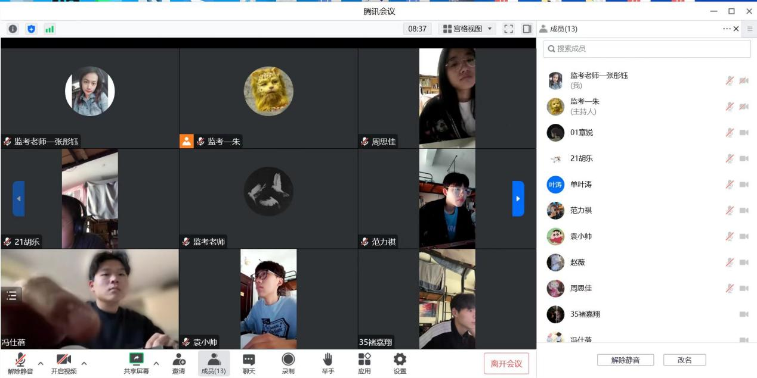The width and height of the screenshot is (757, 378).
Task: Click the 搜索成员 search field
Action: coord(647,49)
